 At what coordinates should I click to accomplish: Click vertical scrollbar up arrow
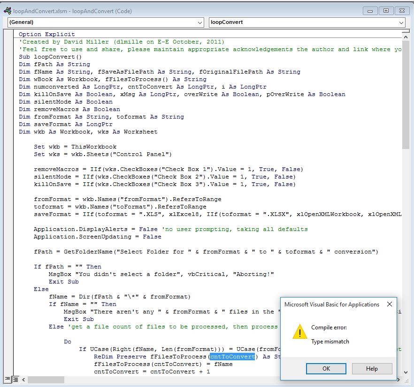point(406,37)
